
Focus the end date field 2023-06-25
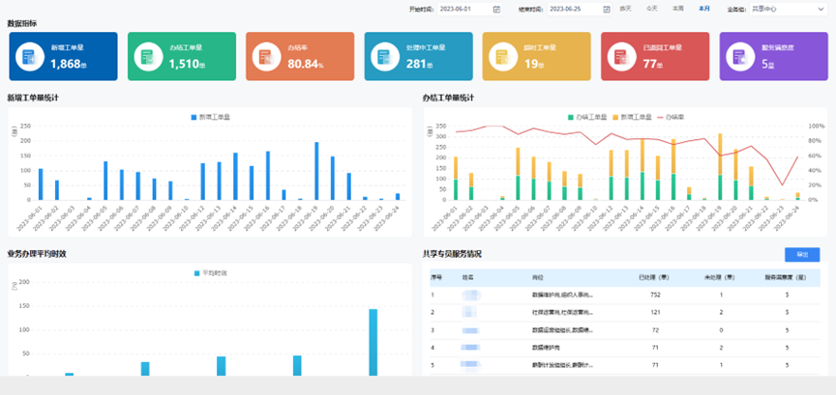pos(580,9)
